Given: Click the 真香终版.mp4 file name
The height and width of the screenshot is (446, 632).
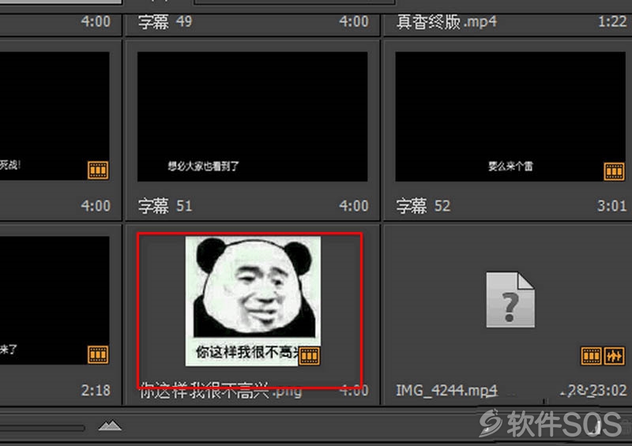Looking at the screenshot, I should click(x=446, y=21).
